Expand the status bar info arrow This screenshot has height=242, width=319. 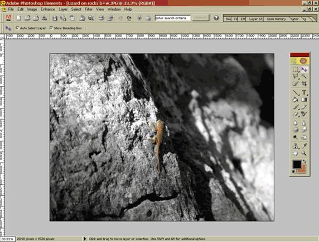pos(85,239)
